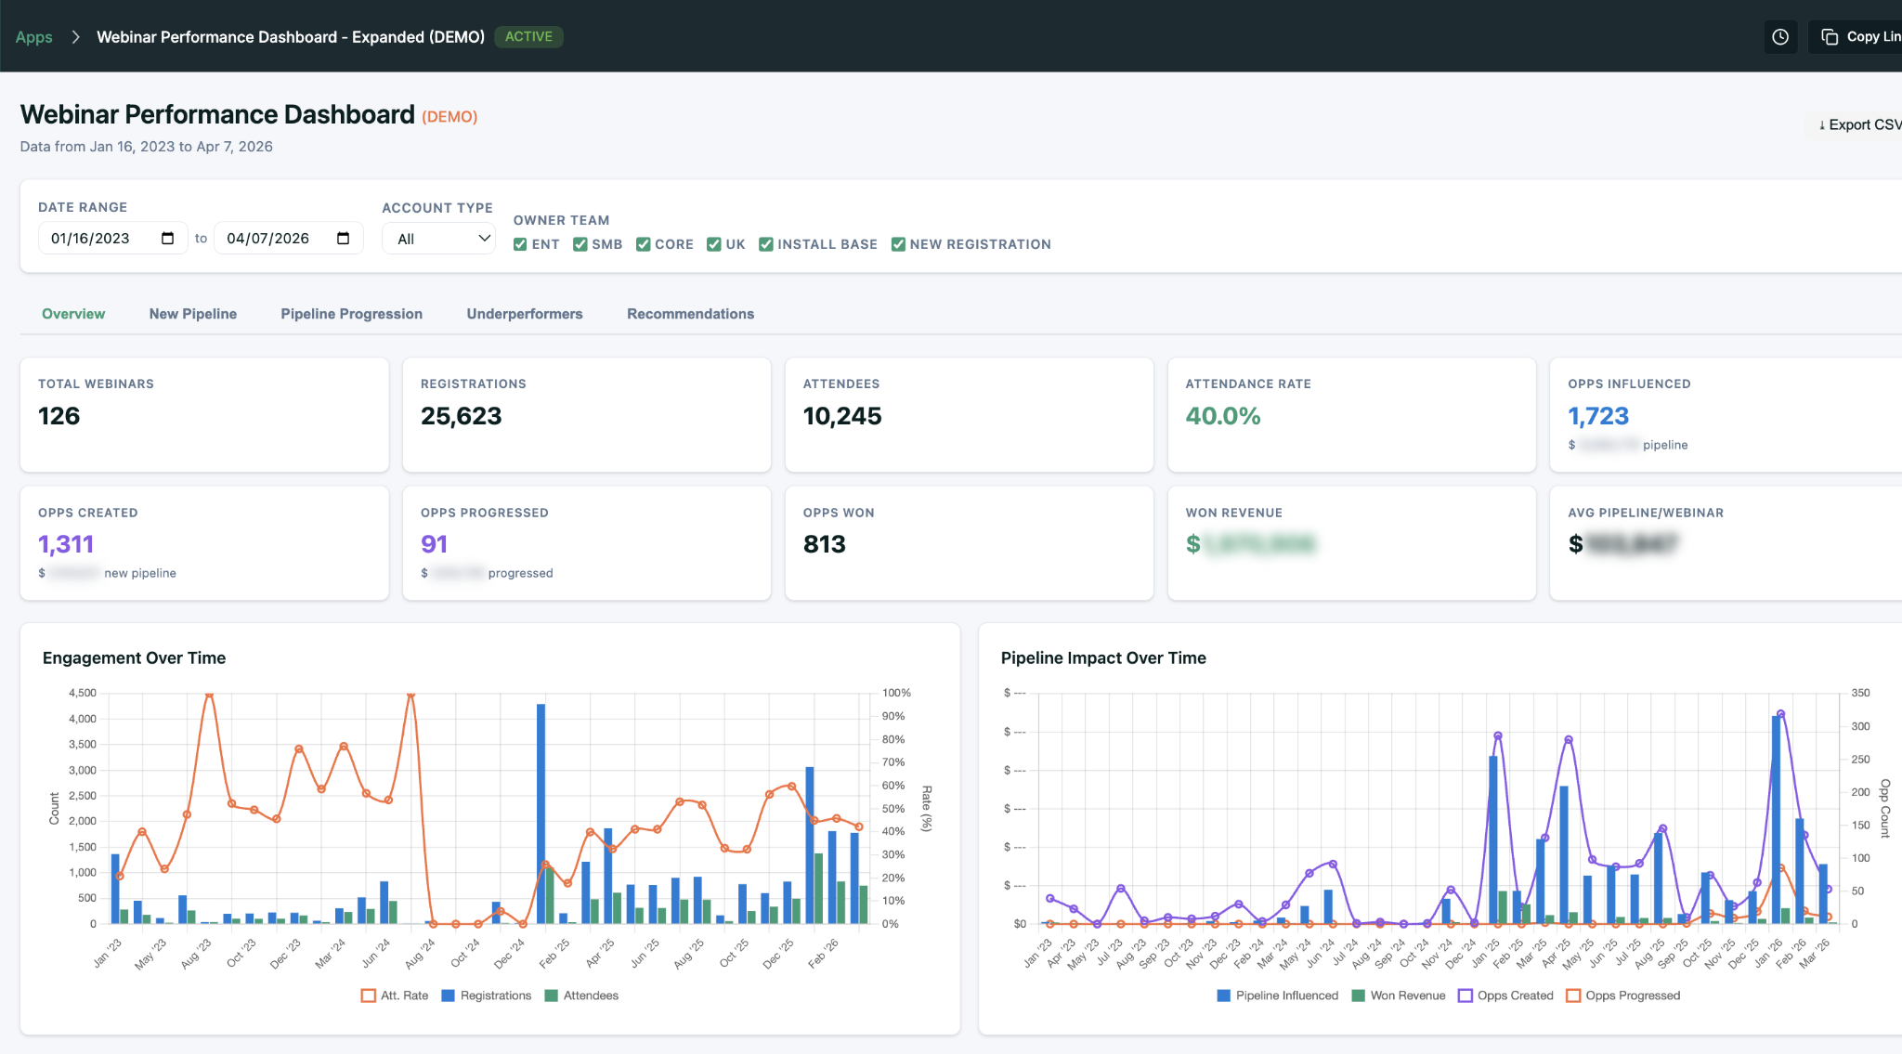
Task: Select the Recommendations tab
Action: (x=690, y=314)
